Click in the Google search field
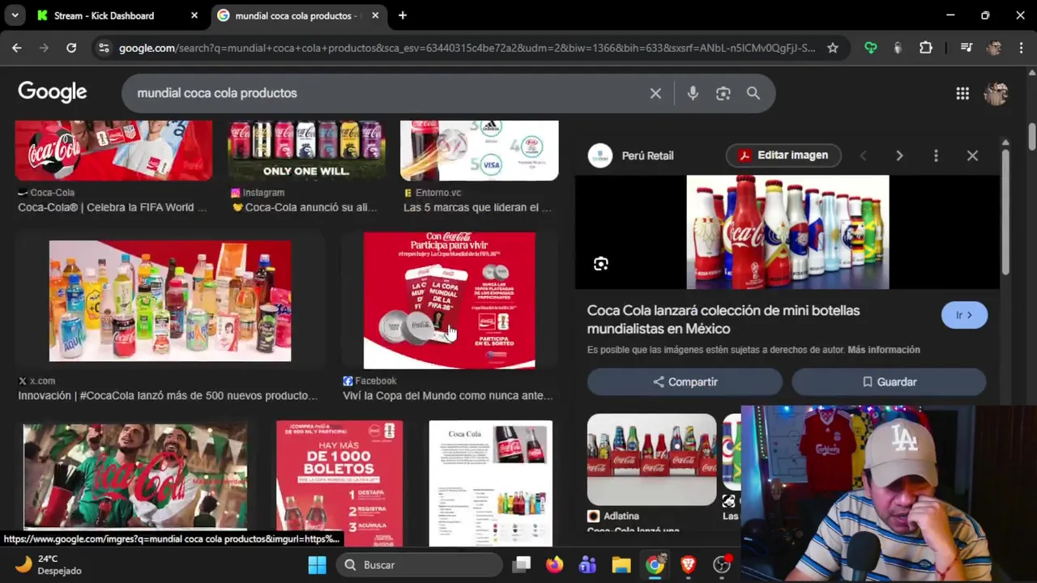 tap(389, 93)
